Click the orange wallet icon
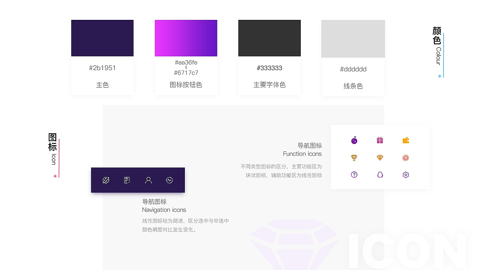 (x=406, y=141)
